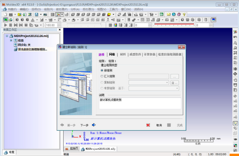Select the 复制组别 radio button
Viewport: 239px width, 156px height.
(x=102, y=82)
